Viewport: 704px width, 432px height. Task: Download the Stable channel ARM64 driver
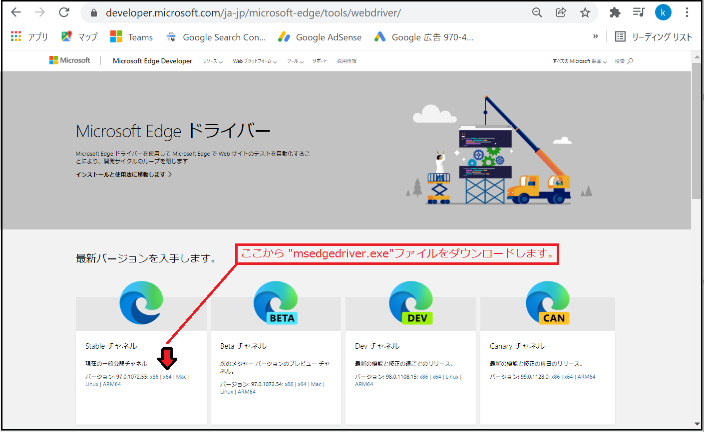pyautogui.click(x=112, y=384)
